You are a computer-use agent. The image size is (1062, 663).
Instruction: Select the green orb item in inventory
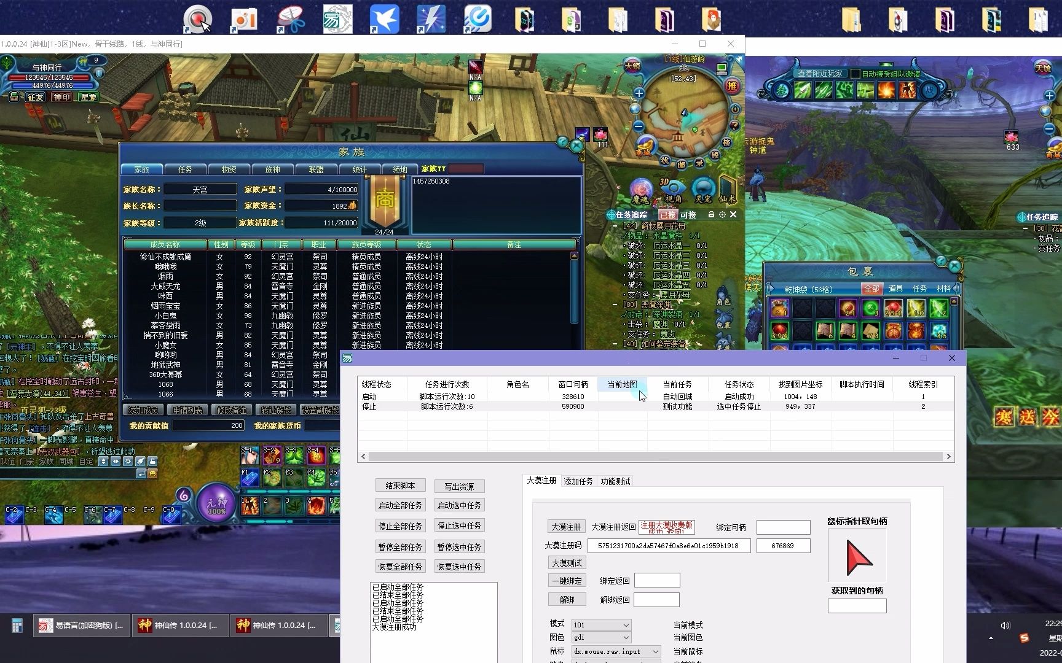[x=870, y=309]
